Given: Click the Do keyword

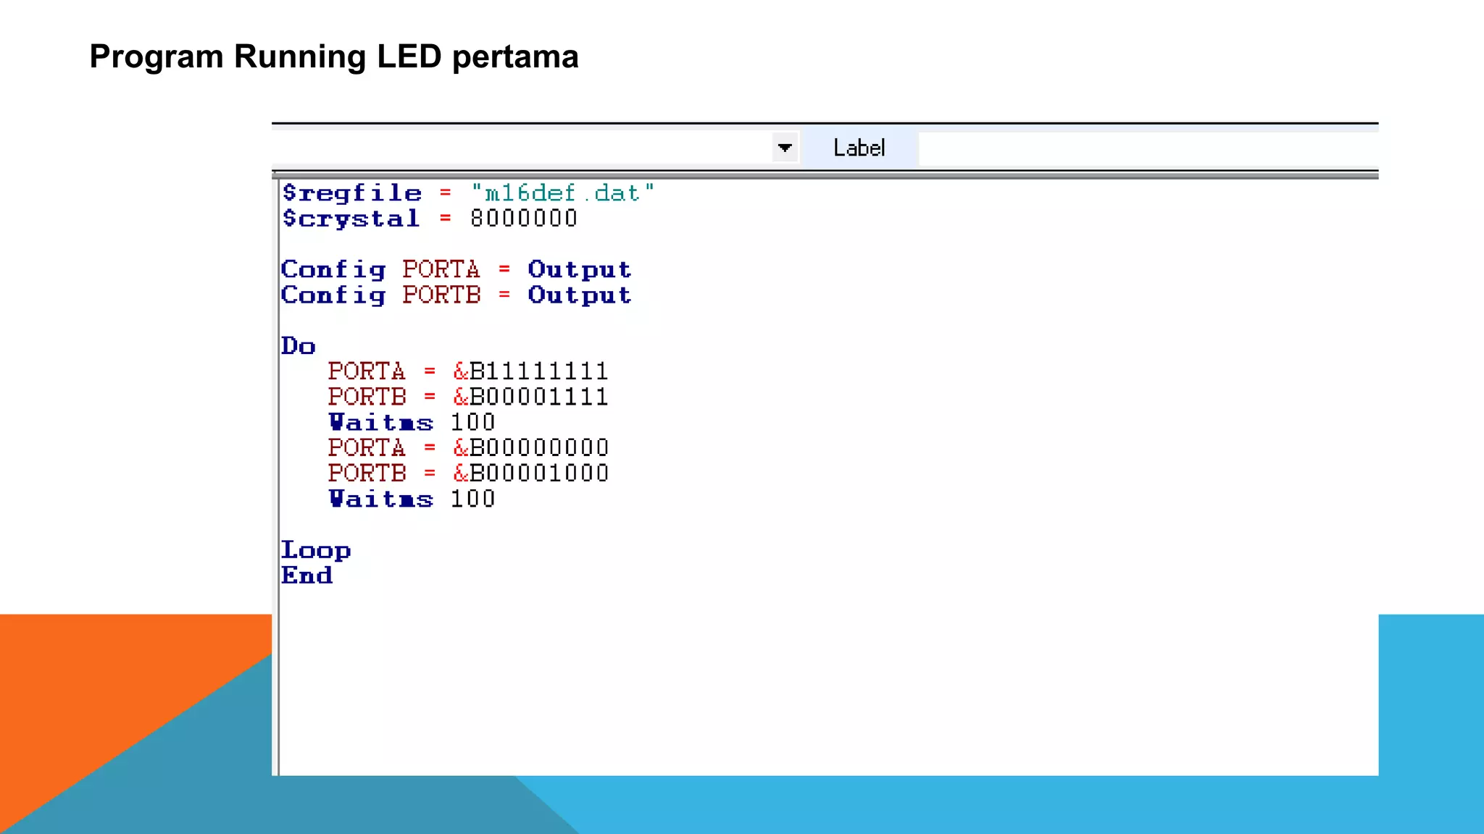Looking at the screenshot, I should [299, 346].
